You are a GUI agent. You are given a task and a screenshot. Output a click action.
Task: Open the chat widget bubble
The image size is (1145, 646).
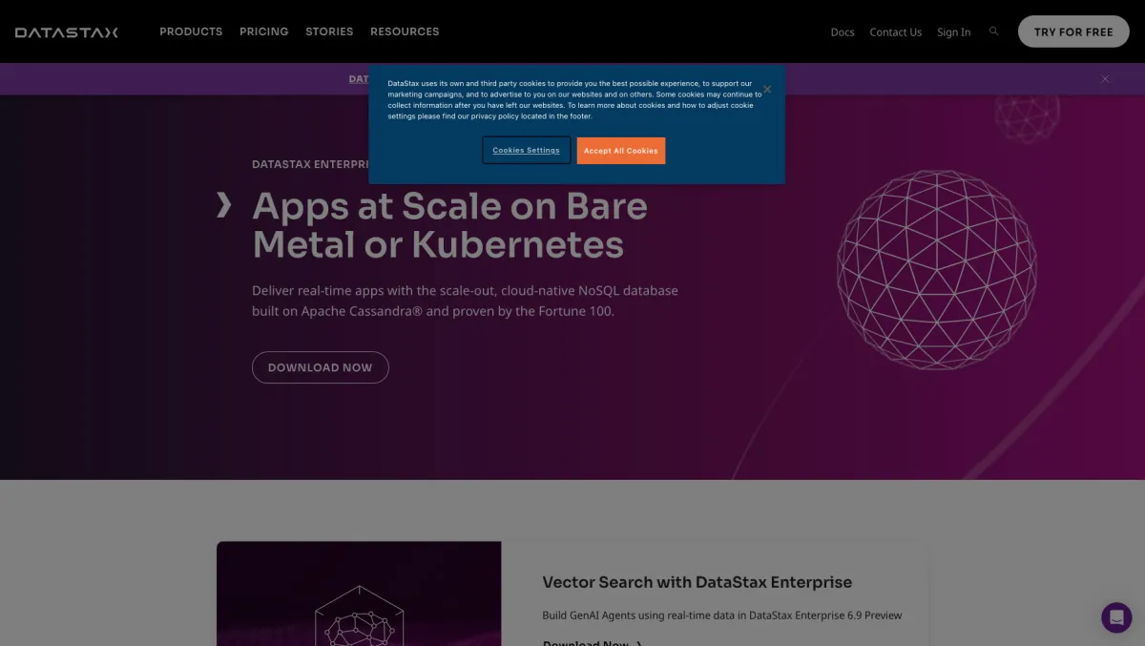click(x=1116, y=617)
